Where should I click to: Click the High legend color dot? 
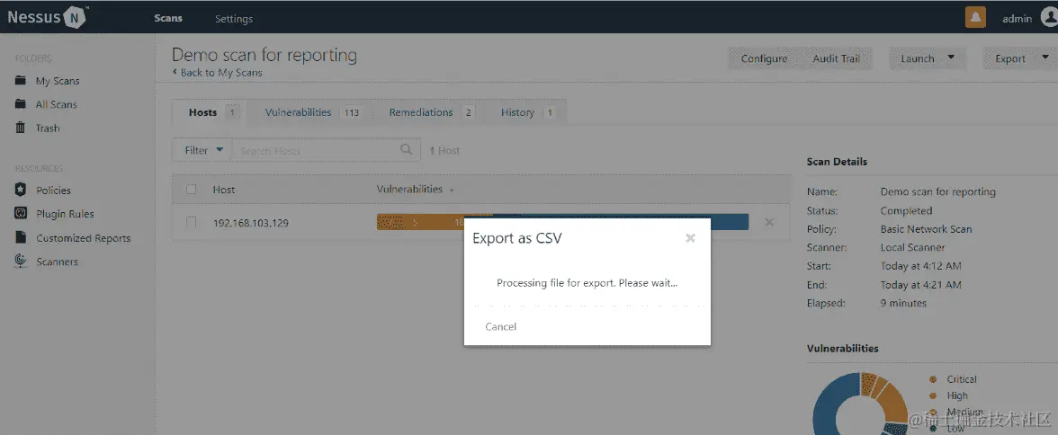click(933, 395)
